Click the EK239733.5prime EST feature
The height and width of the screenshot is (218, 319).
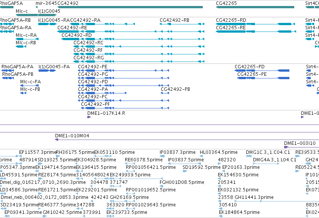tap(110, 216)
